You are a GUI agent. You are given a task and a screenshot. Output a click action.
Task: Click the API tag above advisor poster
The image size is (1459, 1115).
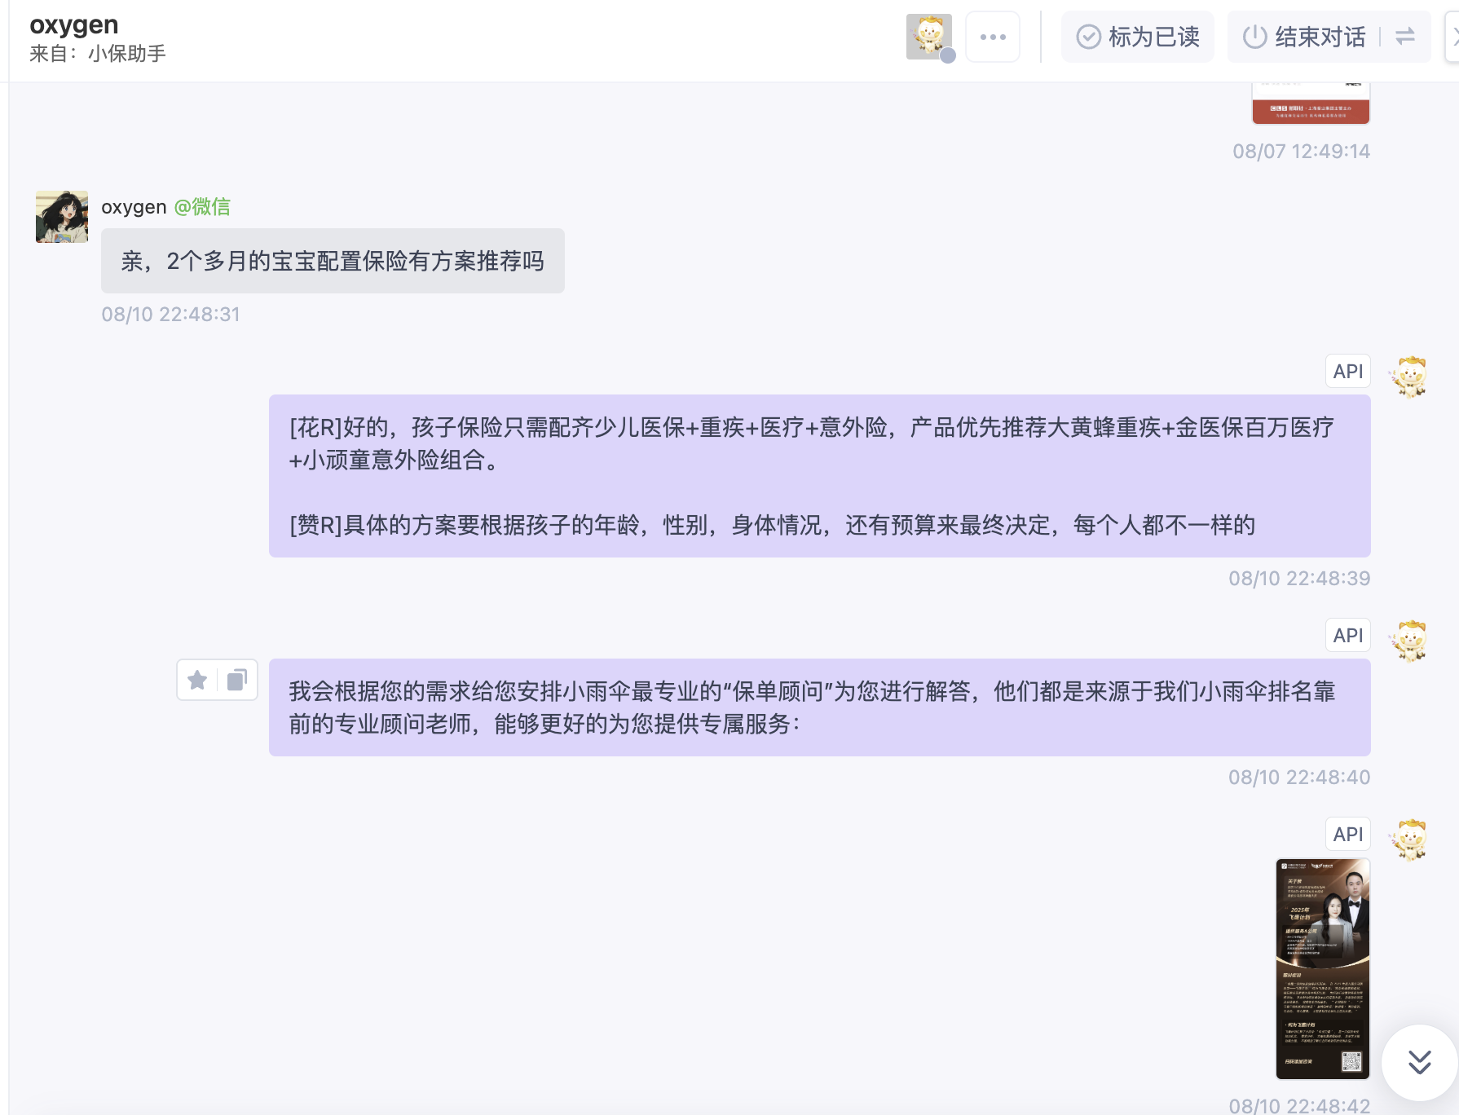click(1347, 835)
